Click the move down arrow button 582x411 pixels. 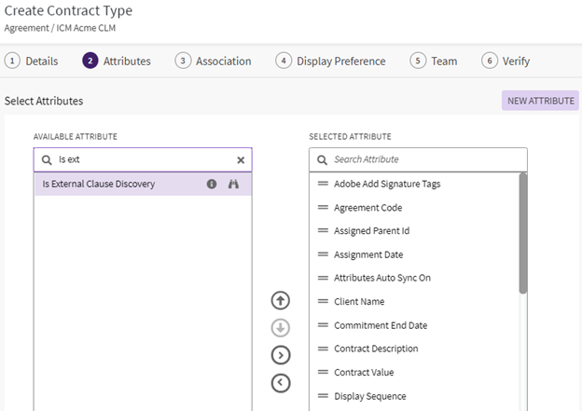click(x=280, y=328)
